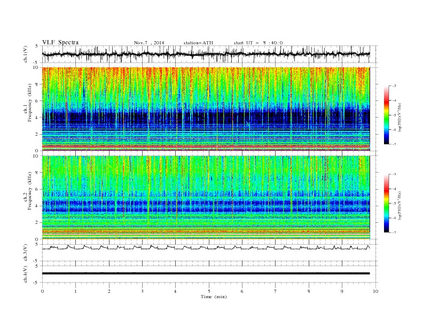
Task: Click the ch.2 spectrogram colorbar
Action: pyautogui.click(x=386, y=203)
